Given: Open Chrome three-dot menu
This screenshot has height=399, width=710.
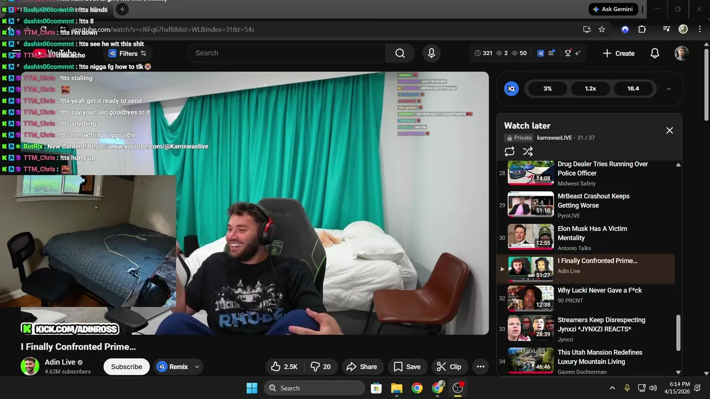Looking at the screenshot, I should click(699, 29).
